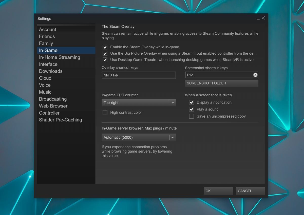Click the Overlay shortcut keys field
This screenshot has width=304, height=215.
(139, 75)
